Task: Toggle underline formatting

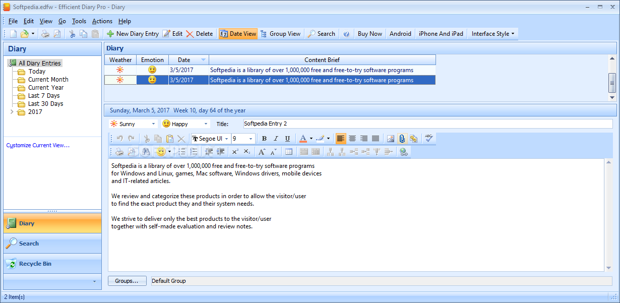Action: (x=287, y=139)
